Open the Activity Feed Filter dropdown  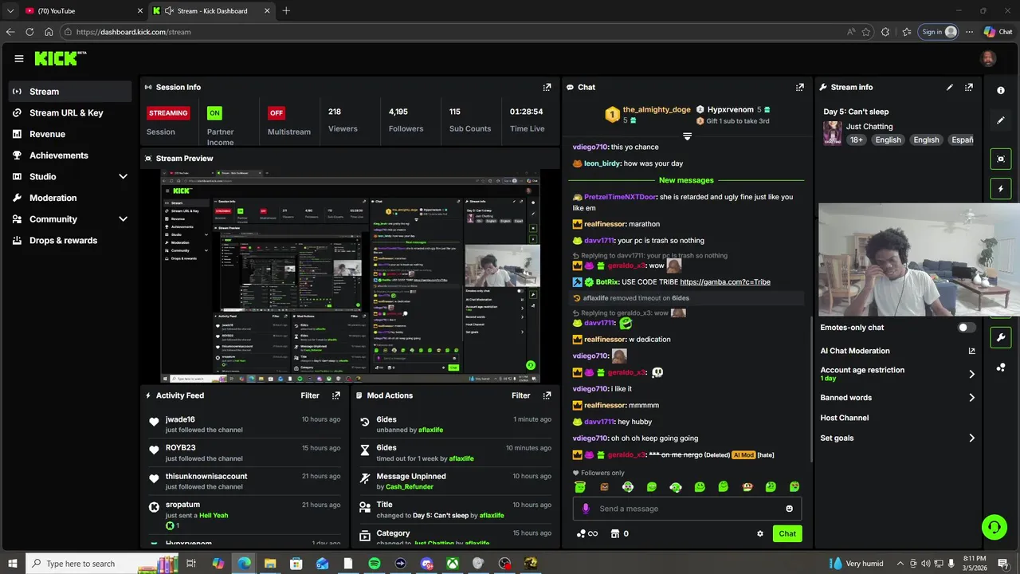pyautogui.click(x=310, y=395)
